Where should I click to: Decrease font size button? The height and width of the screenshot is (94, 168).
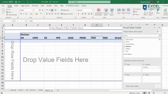[43, 10]
